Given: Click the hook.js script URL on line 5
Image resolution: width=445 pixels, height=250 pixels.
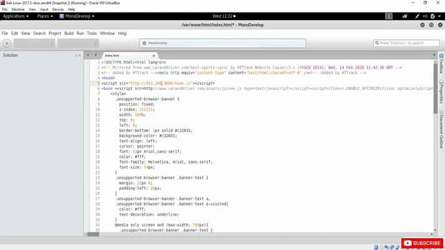Looking at the screenshot, I should (161, 83).
